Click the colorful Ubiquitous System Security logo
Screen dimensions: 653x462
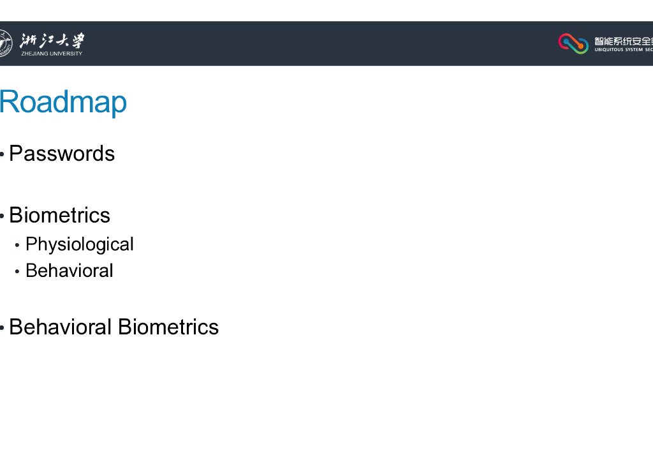pyautogui.click(x=573, y=43)
